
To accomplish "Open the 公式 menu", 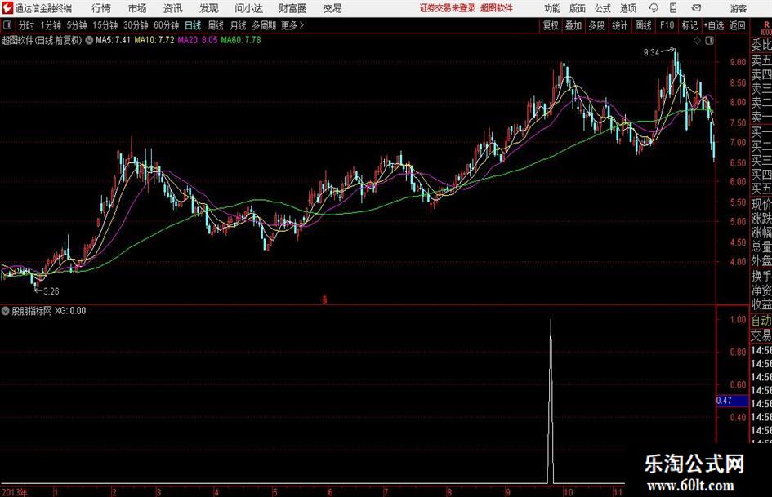I will pos(603,8).
